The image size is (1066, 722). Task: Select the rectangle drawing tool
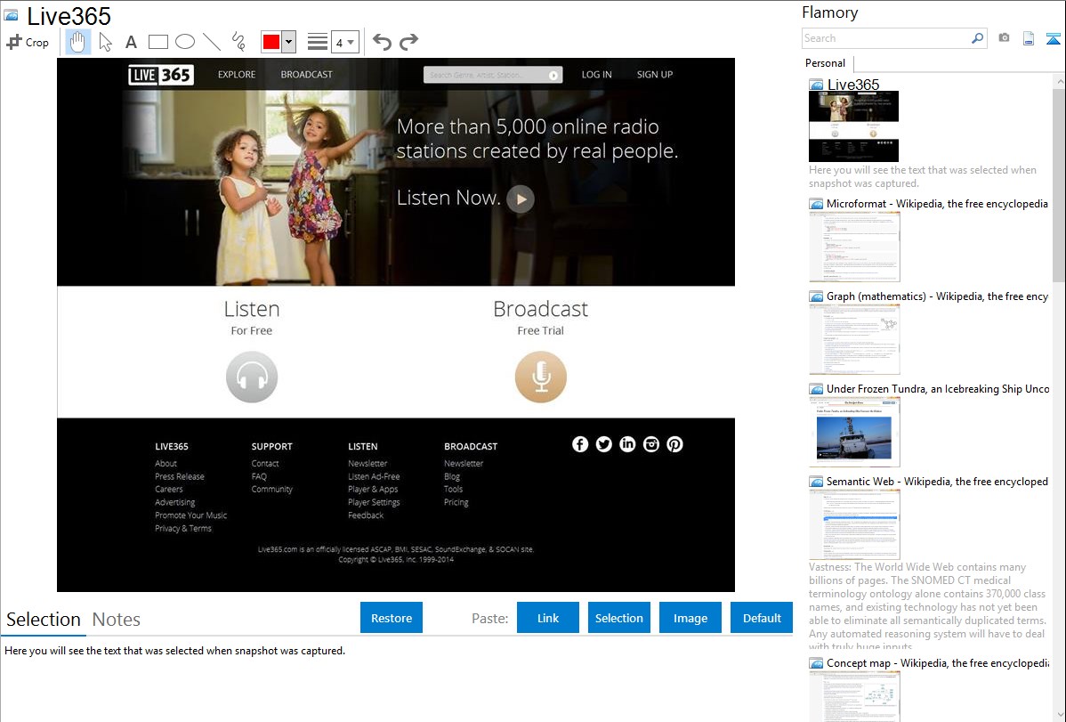157,42
